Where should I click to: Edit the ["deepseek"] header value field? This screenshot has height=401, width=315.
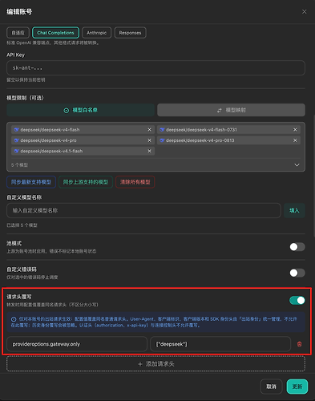pos(220,344)
